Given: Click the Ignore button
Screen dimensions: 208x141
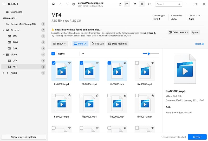Looking at the screenshot, I should [x=195, y=32].
